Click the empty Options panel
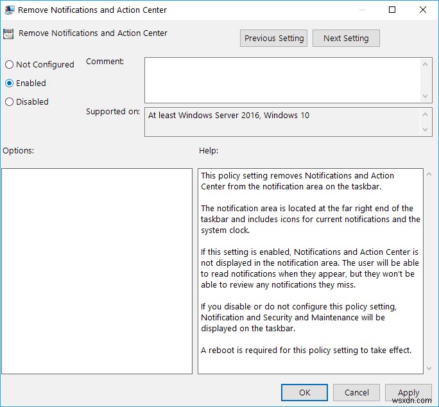This screenshot has width=439, height=407. tap(97, 271)
